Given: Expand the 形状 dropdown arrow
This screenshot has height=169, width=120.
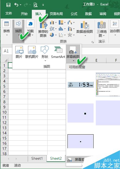Looking at the screenshot, I should tap(45, 61).
